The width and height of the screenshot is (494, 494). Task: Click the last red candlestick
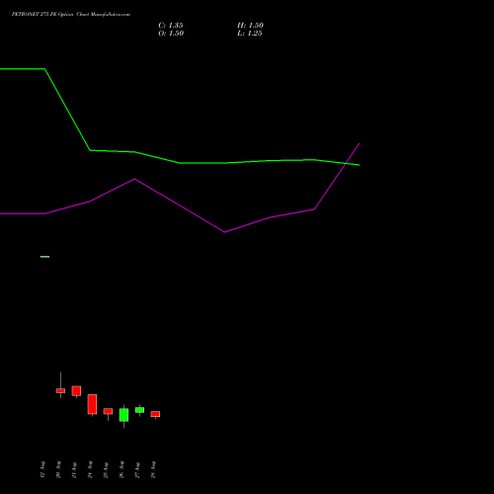pos(155,414)
